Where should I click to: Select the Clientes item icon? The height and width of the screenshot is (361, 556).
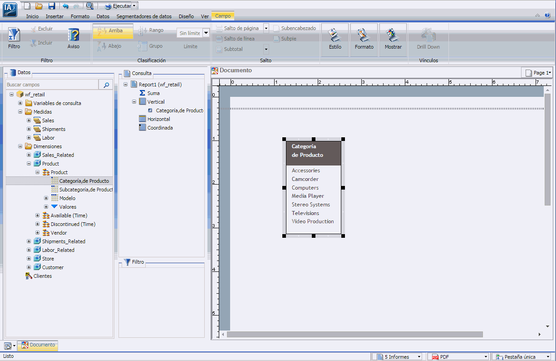[x=28, y=276]
